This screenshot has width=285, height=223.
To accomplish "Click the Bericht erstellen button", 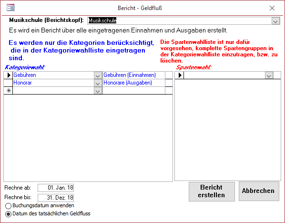I will tap(212, 191).
